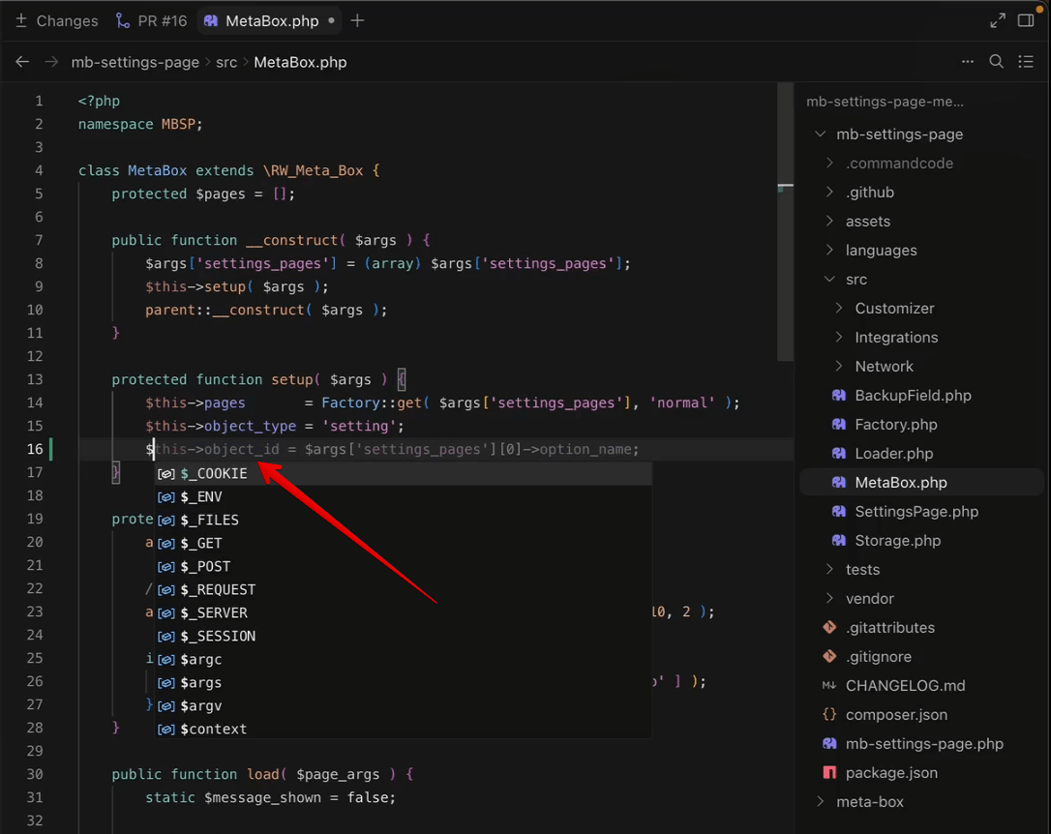Go forward with right arrow
Viewport: 1051px width, 834px height.
pos(51,62)
